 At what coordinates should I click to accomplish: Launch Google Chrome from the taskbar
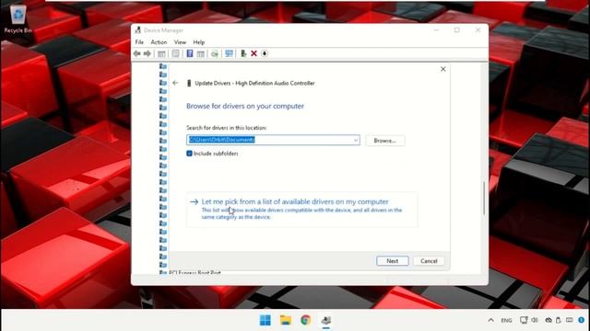(306, 320)
